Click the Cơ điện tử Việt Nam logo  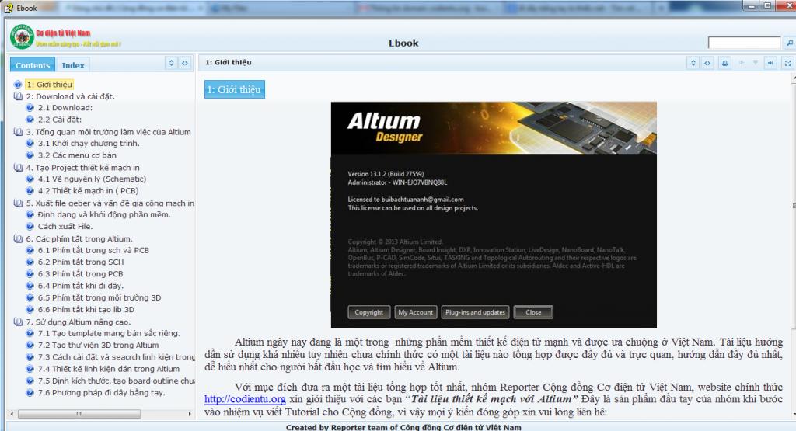pyautogui.click(x=22, y=37)
